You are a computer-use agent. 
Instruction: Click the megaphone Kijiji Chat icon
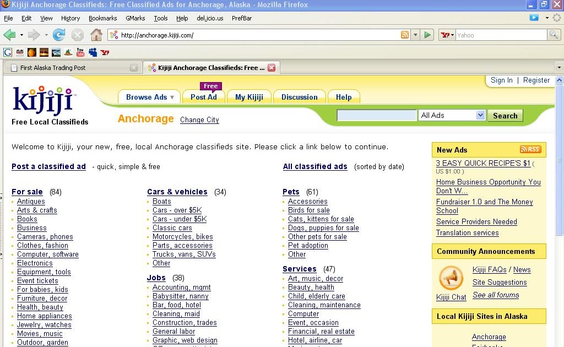[x=451, y=278]
